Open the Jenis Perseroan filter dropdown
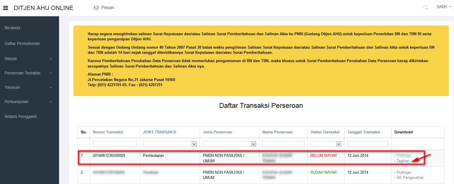 click(229, 144)
